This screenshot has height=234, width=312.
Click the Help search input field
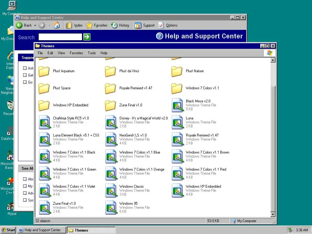[x=60, y=37]
